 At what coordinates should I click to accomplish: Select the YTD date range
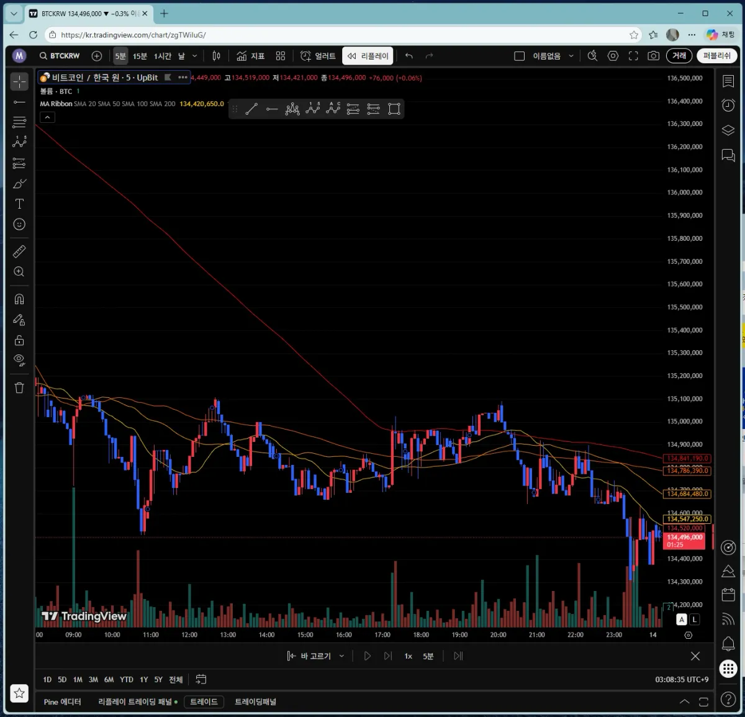pos(127,680)
